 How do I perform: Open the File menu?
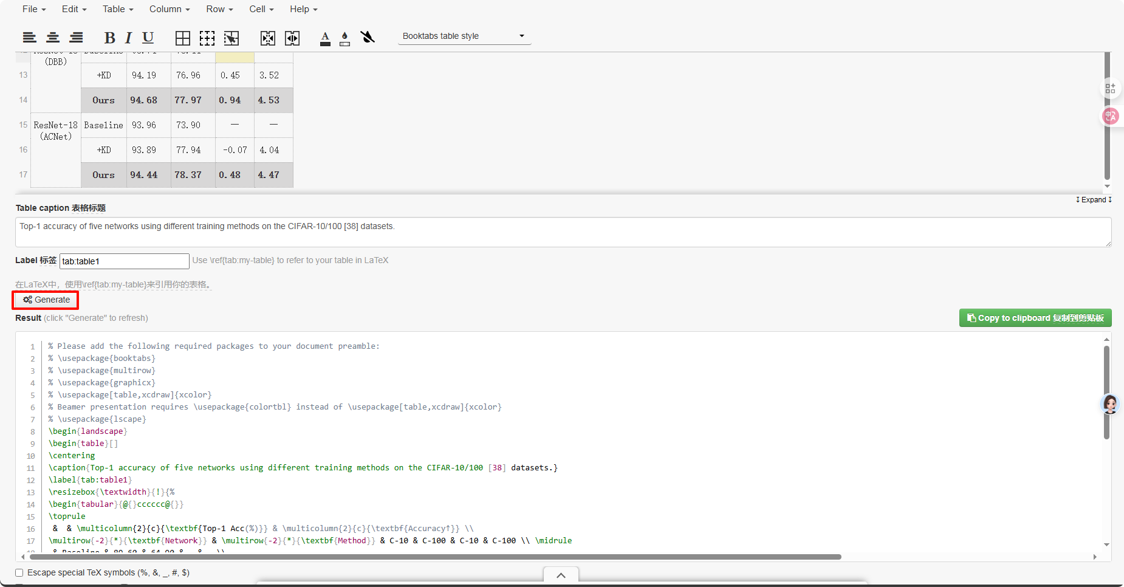coord(34,9)
